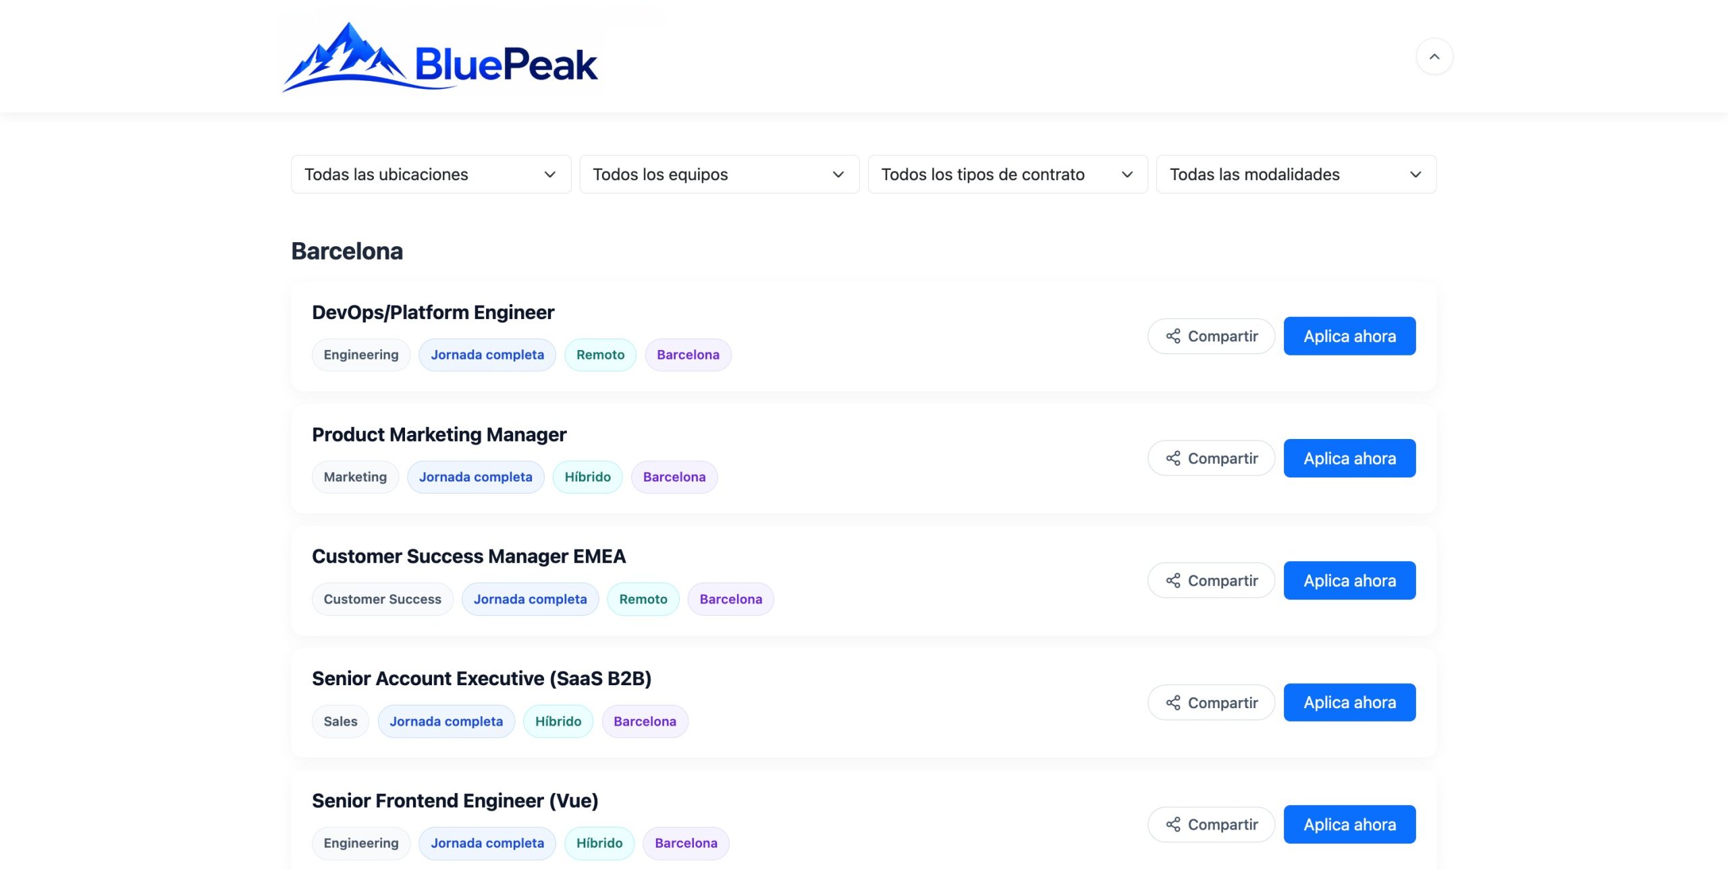
Task: Click the Jornada completa tag on Senior Account Executive
Action: click(446, 721)
